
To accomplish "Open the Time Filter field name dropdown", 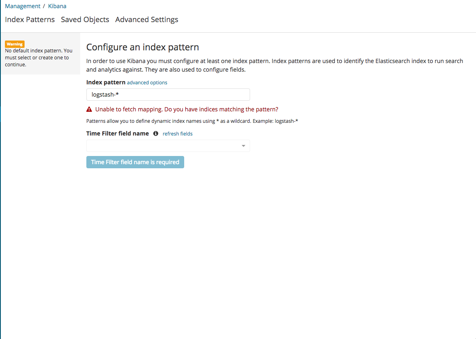I will click(x=168, y=146).
